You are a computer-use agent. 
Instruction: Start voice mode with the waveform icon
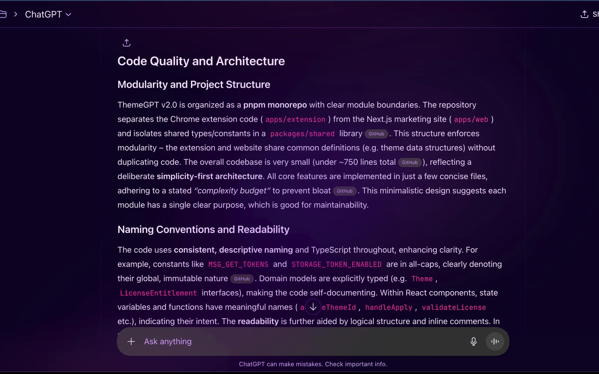pyautogui.click(x=495, y=341)
